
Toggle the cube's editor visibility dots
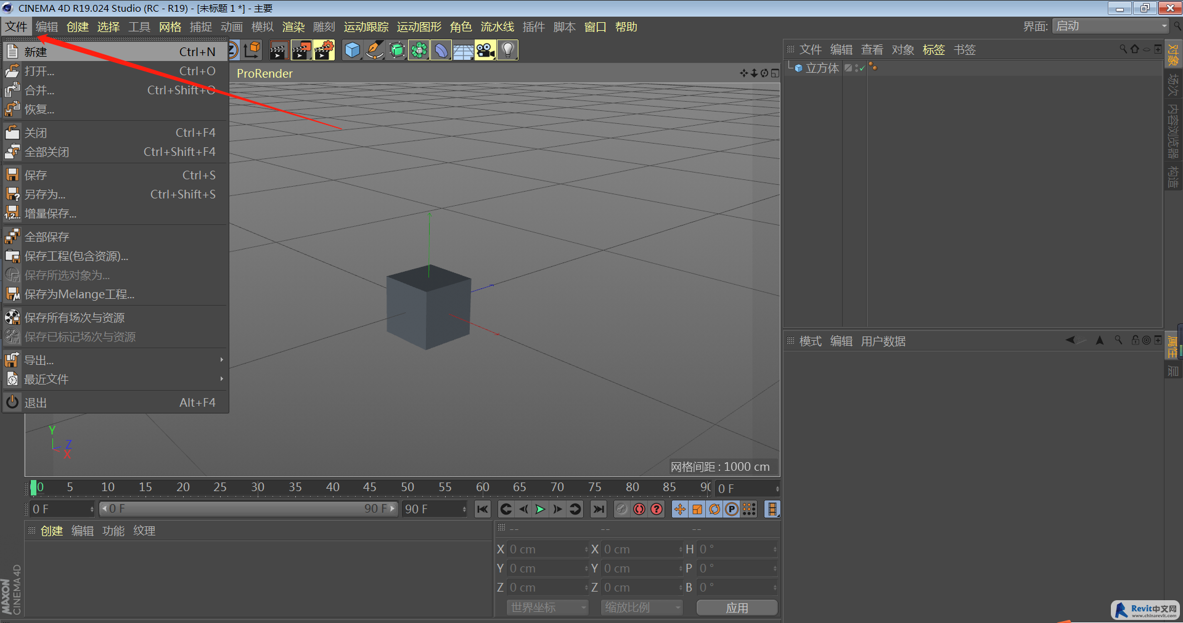856,68
